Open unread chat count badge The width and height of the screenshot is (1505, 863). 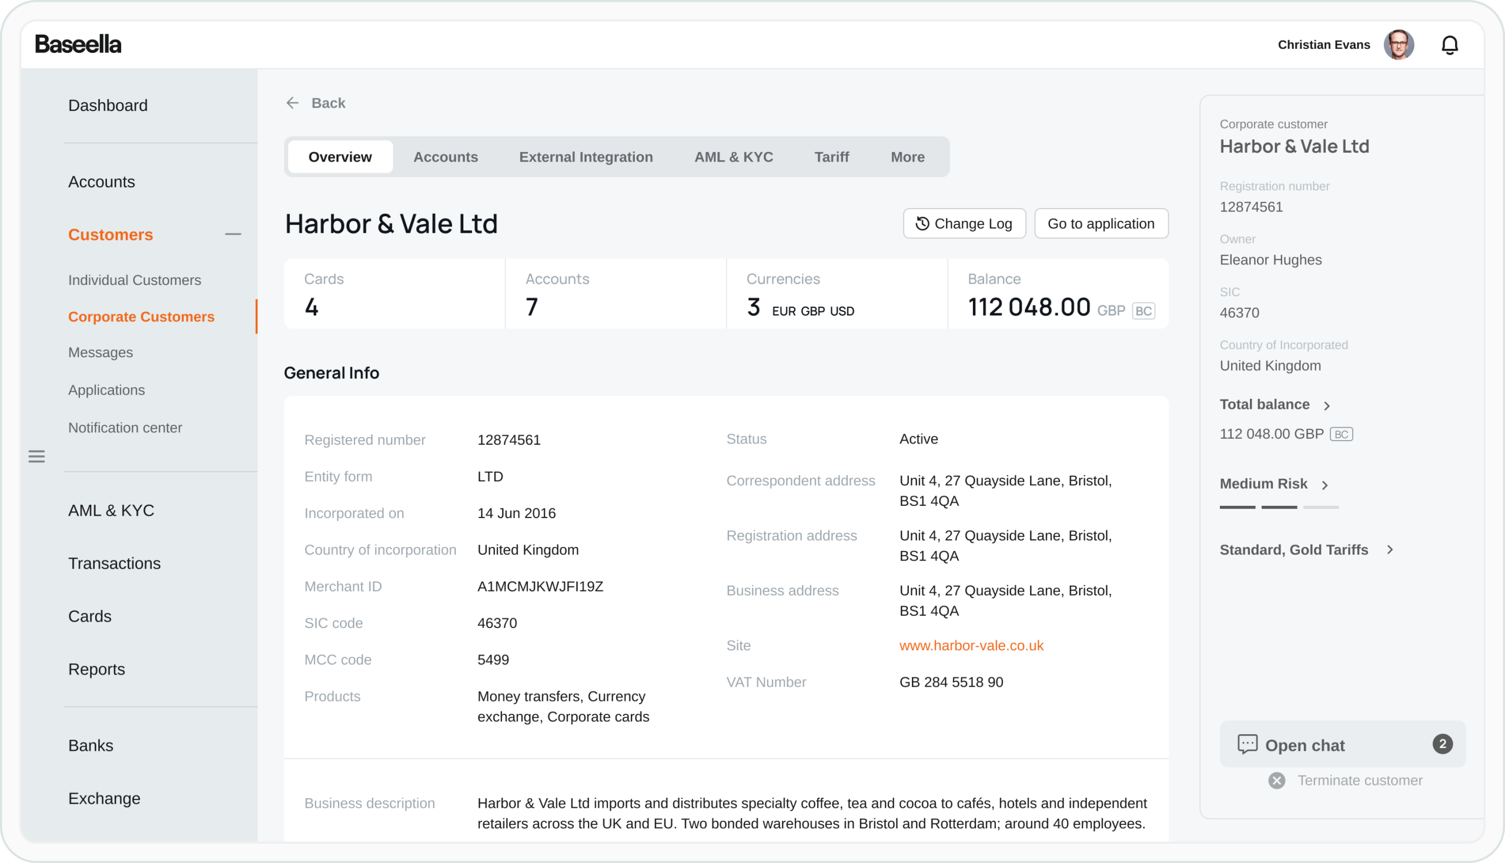coord(1443,744)
